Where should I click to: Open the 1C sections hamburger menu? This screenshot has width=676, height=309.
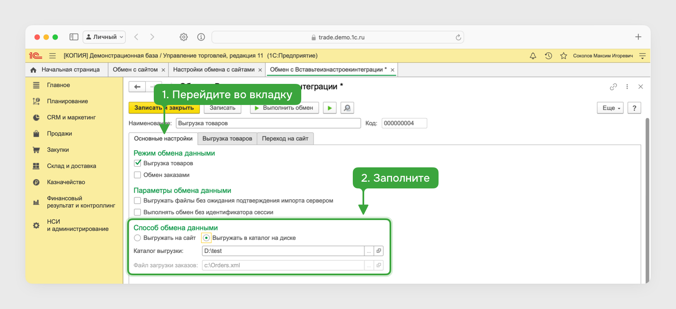(52, 56)
